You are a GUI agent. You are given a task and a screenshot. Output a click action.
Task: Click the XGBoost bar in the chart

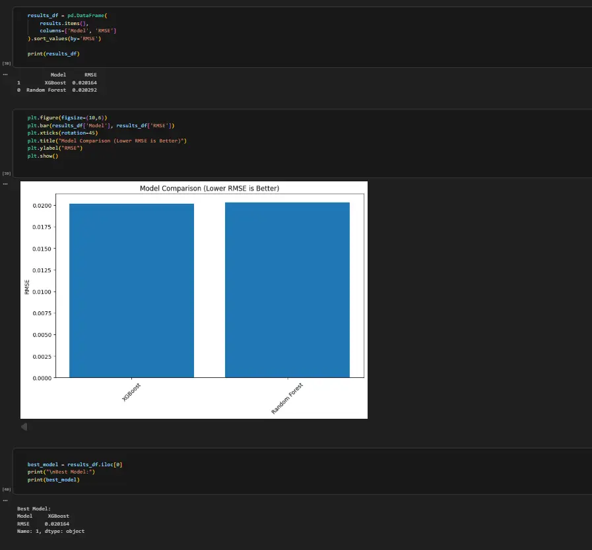tap(131, 290)
